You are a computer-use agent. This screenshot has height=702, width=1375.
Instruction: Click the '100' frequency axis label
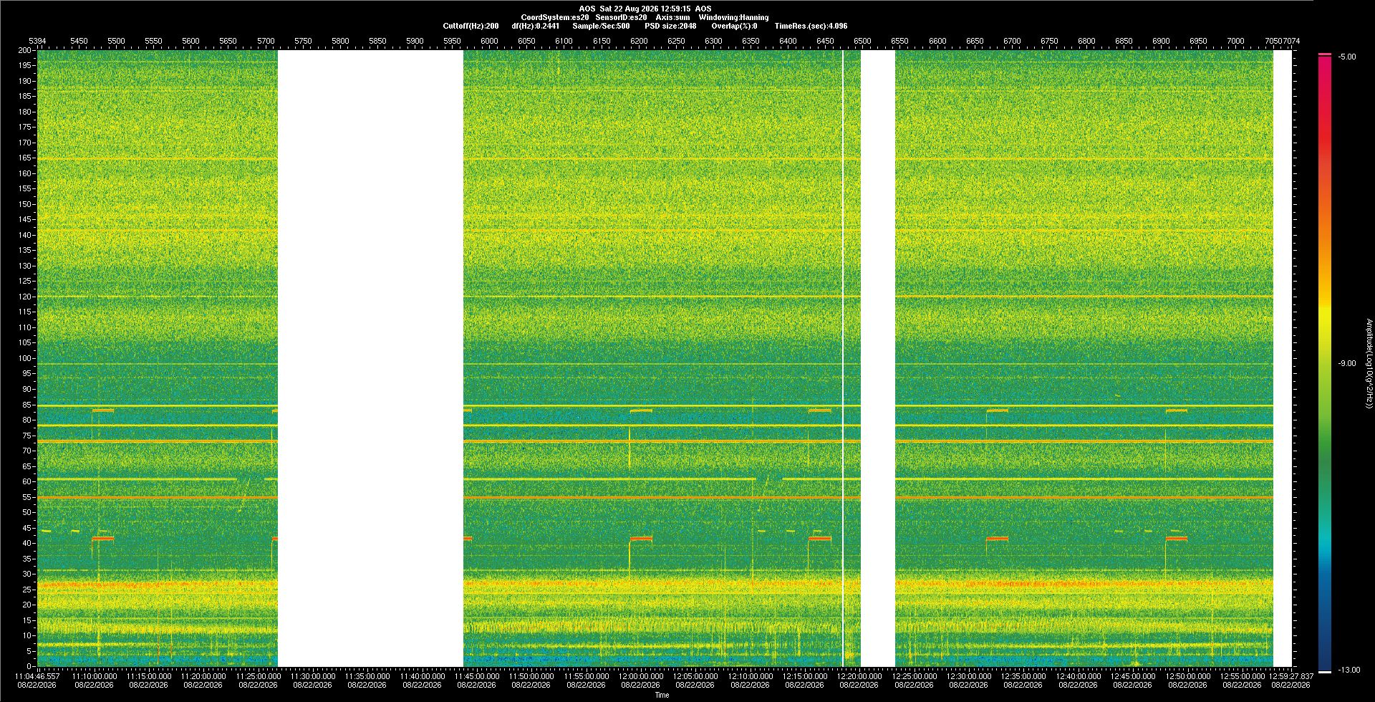click(25, 358)
